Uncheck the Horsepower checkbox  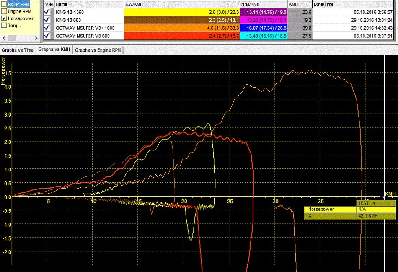coord(4,18)
